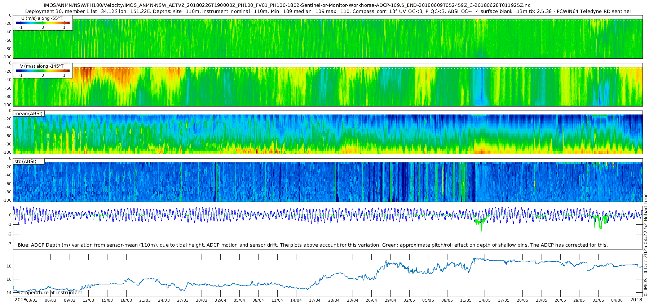This screenshot has width=649, height=306.
Task: Click the 'Temperature at instrument' label
Action: click(x=50, y=293)
